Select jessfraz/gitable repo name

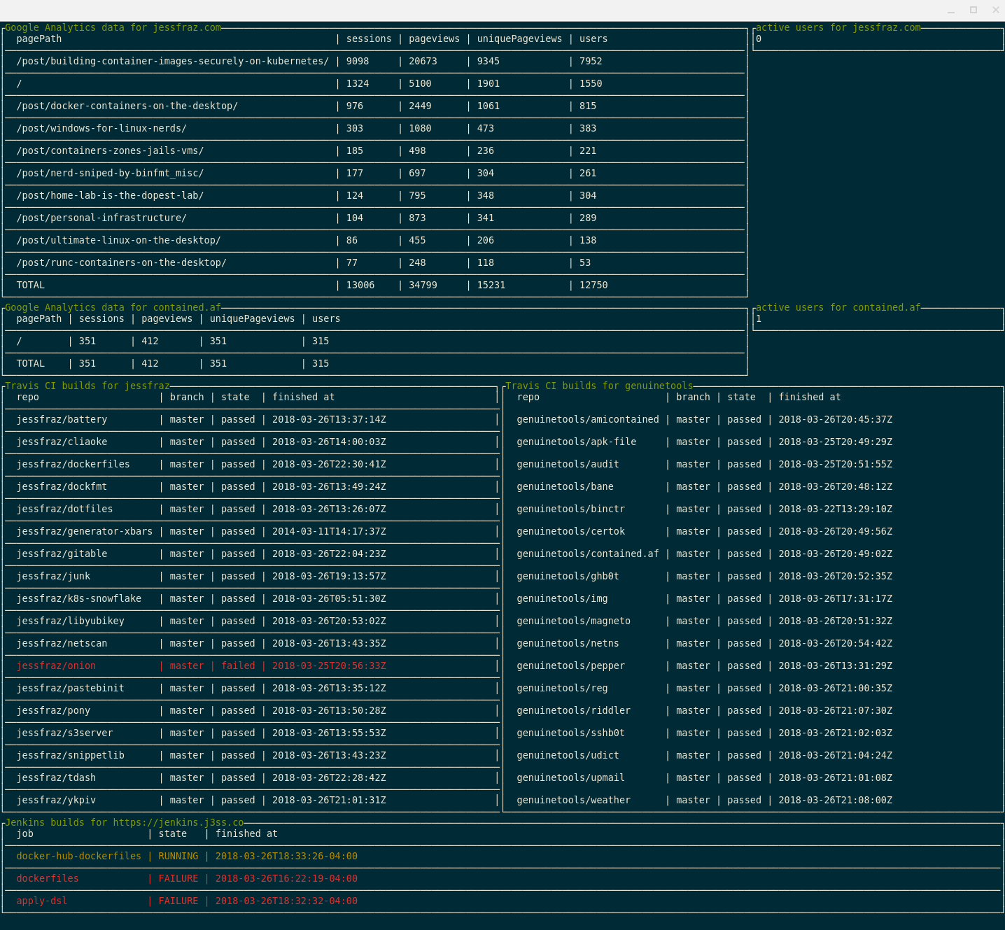click(62, 554)
